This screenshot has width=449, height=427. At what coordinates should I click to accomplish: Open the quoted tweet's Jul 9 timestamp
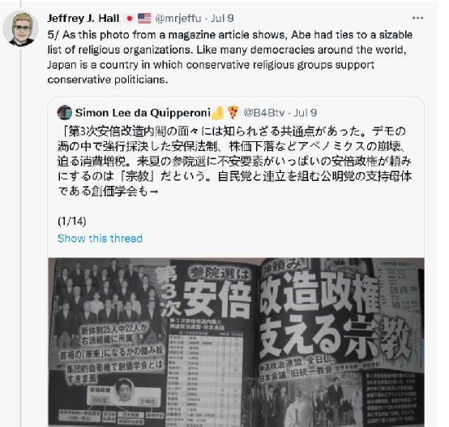pos(306,113)
